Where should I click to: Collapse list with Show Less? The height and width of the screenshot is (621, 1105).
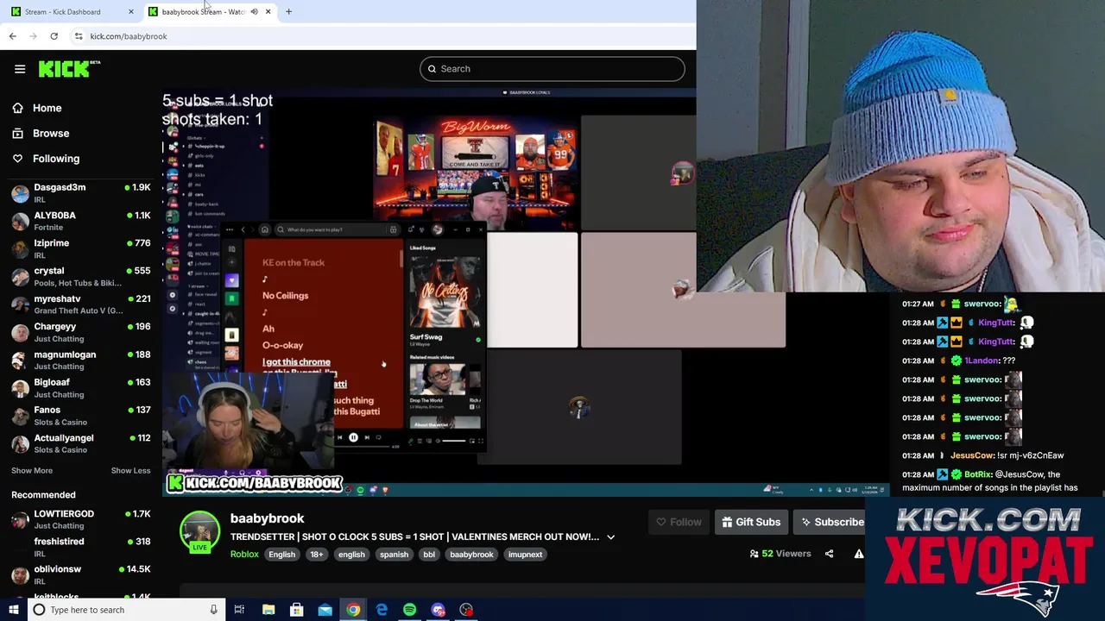130,471
